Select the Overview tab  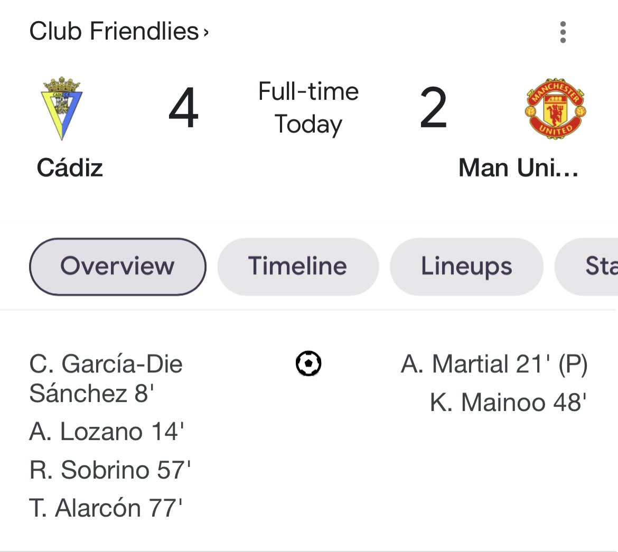click(x=117, y=266)
